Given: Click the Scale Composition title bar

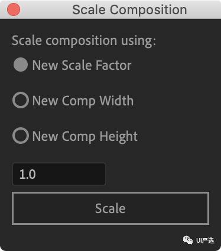Looking at the screenshot, I should point(110,9).
